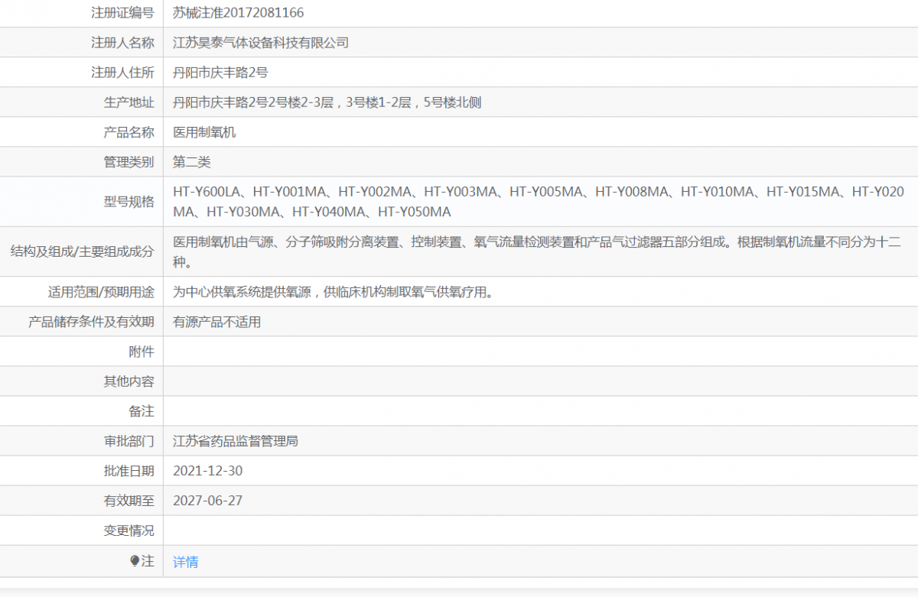The height and width of the screenshot is (597, 918).
Task: Select model HT-Y040MA
Action: (329, 212)
